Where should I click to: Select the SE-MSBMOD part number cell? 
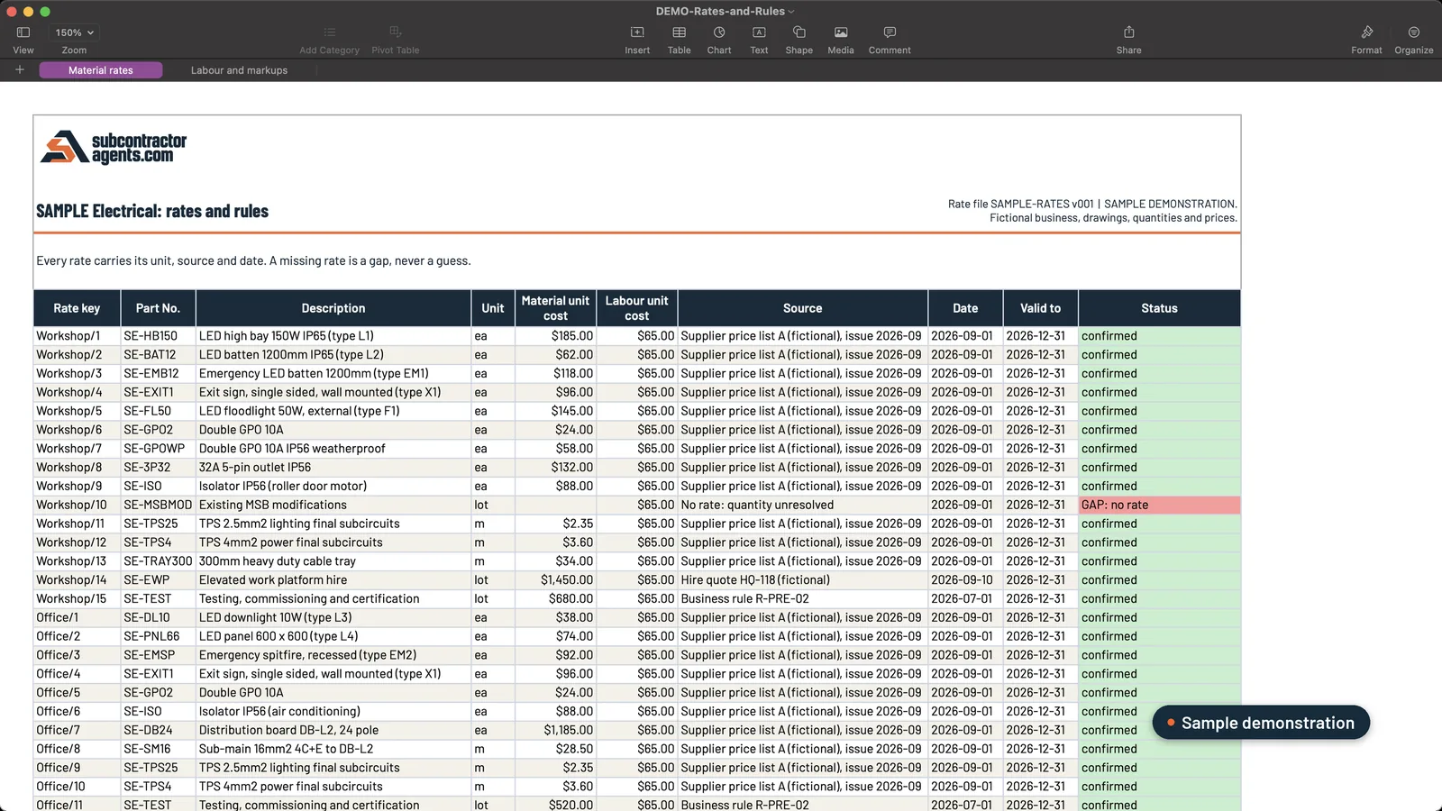click(158, 505)
